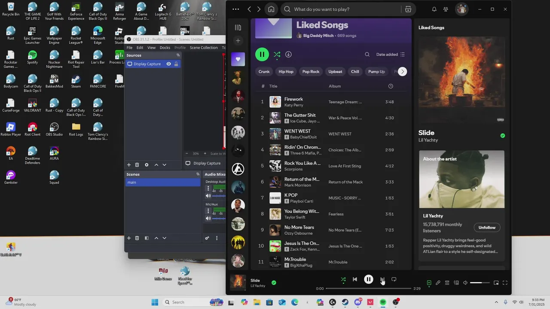Open OBS View menu
The height and width of the screenshot is (309, 550).
[x=152, y=48]
